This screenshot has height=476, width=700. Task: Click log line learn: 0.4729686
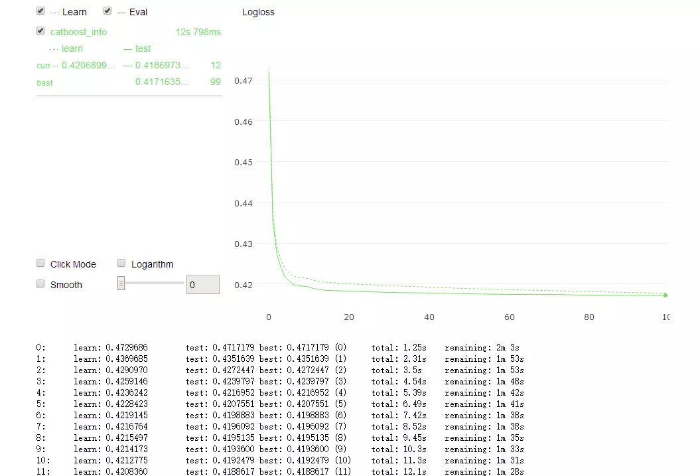[x=111, y=347]
